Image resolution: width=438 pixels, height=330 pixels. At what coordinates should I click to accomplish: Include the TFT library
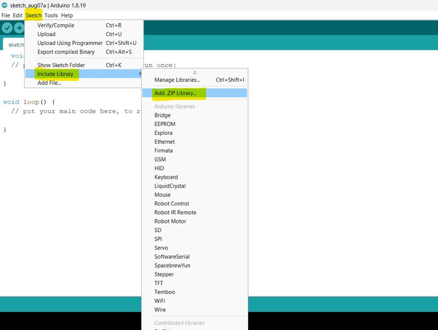(x=195, y=283)
